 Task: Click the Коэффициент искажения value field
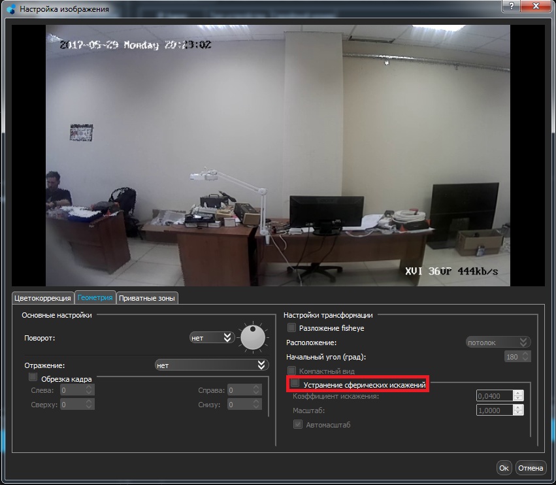495,395
